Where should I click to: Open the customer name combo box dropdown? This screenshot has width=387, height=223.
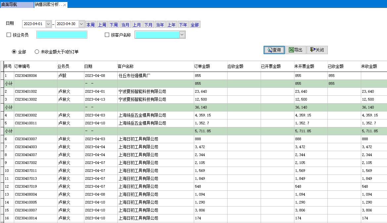[x=182, y=34]
